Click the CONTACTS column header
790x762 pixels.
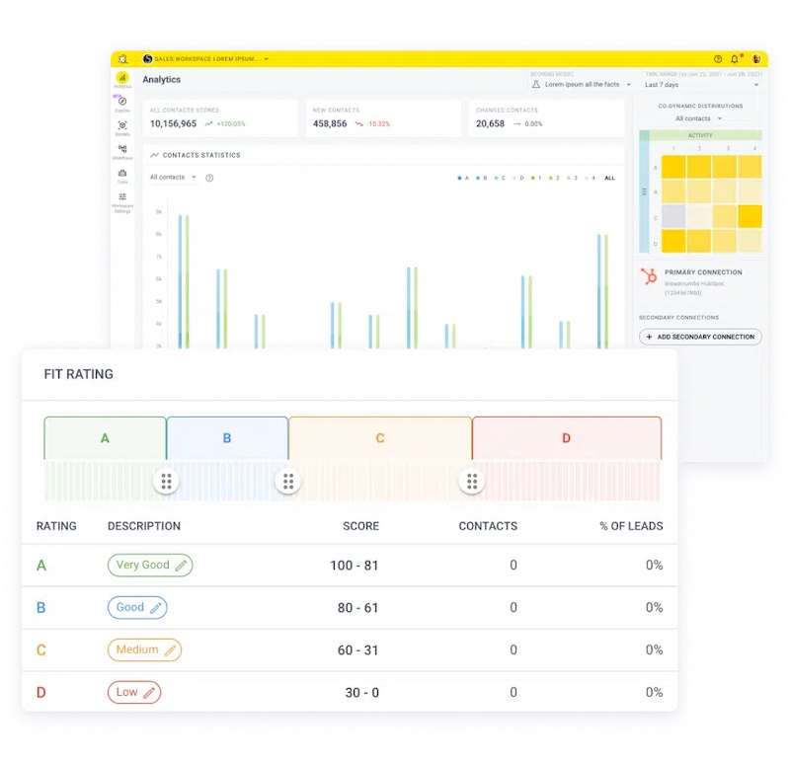coord(488,526)
